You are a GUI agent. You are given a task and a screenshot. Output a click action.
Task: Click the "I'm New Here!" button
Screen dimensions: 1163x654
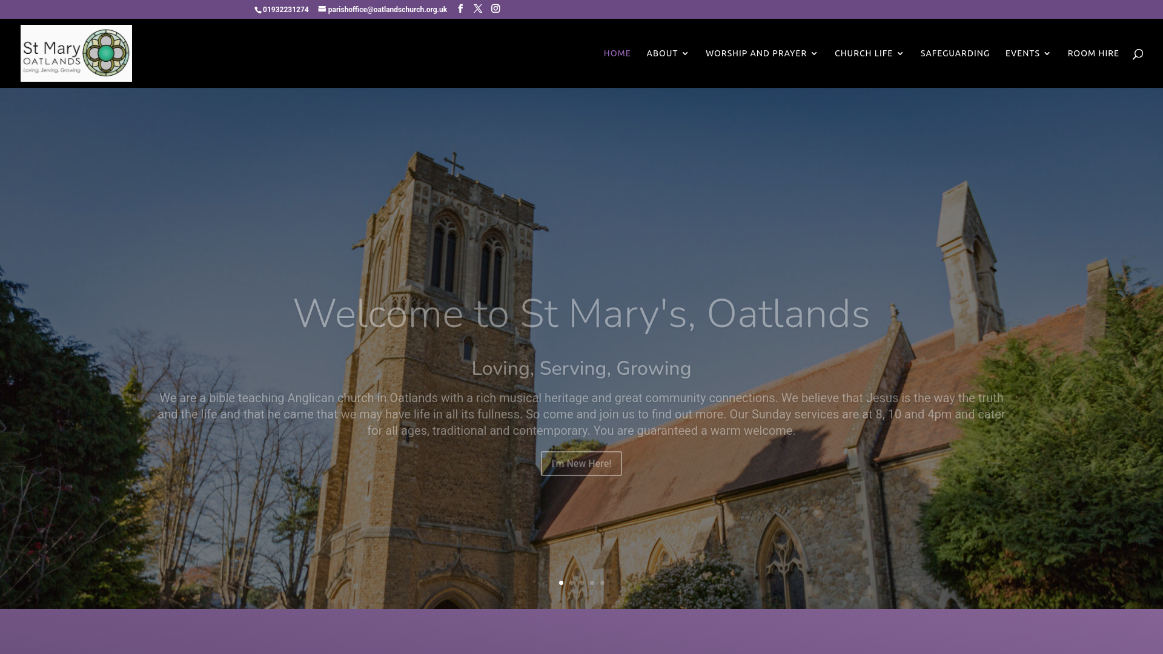(581, 464)
